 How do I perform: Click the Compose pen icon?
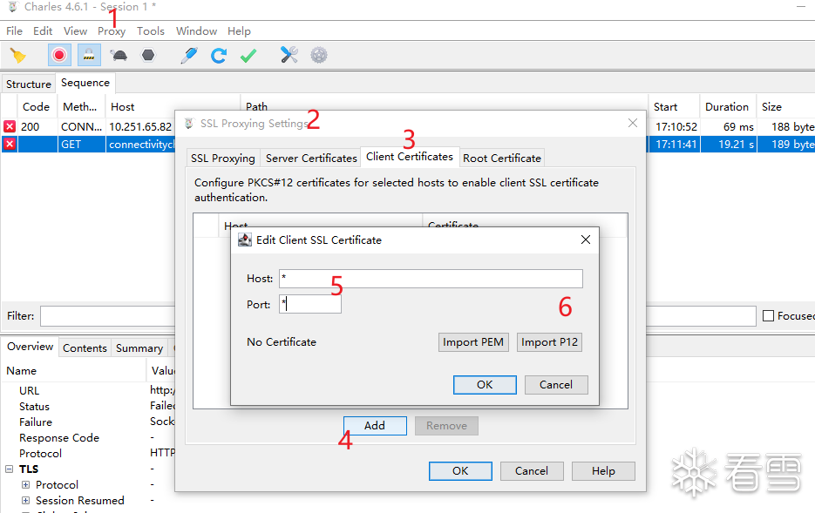[188, 55]
